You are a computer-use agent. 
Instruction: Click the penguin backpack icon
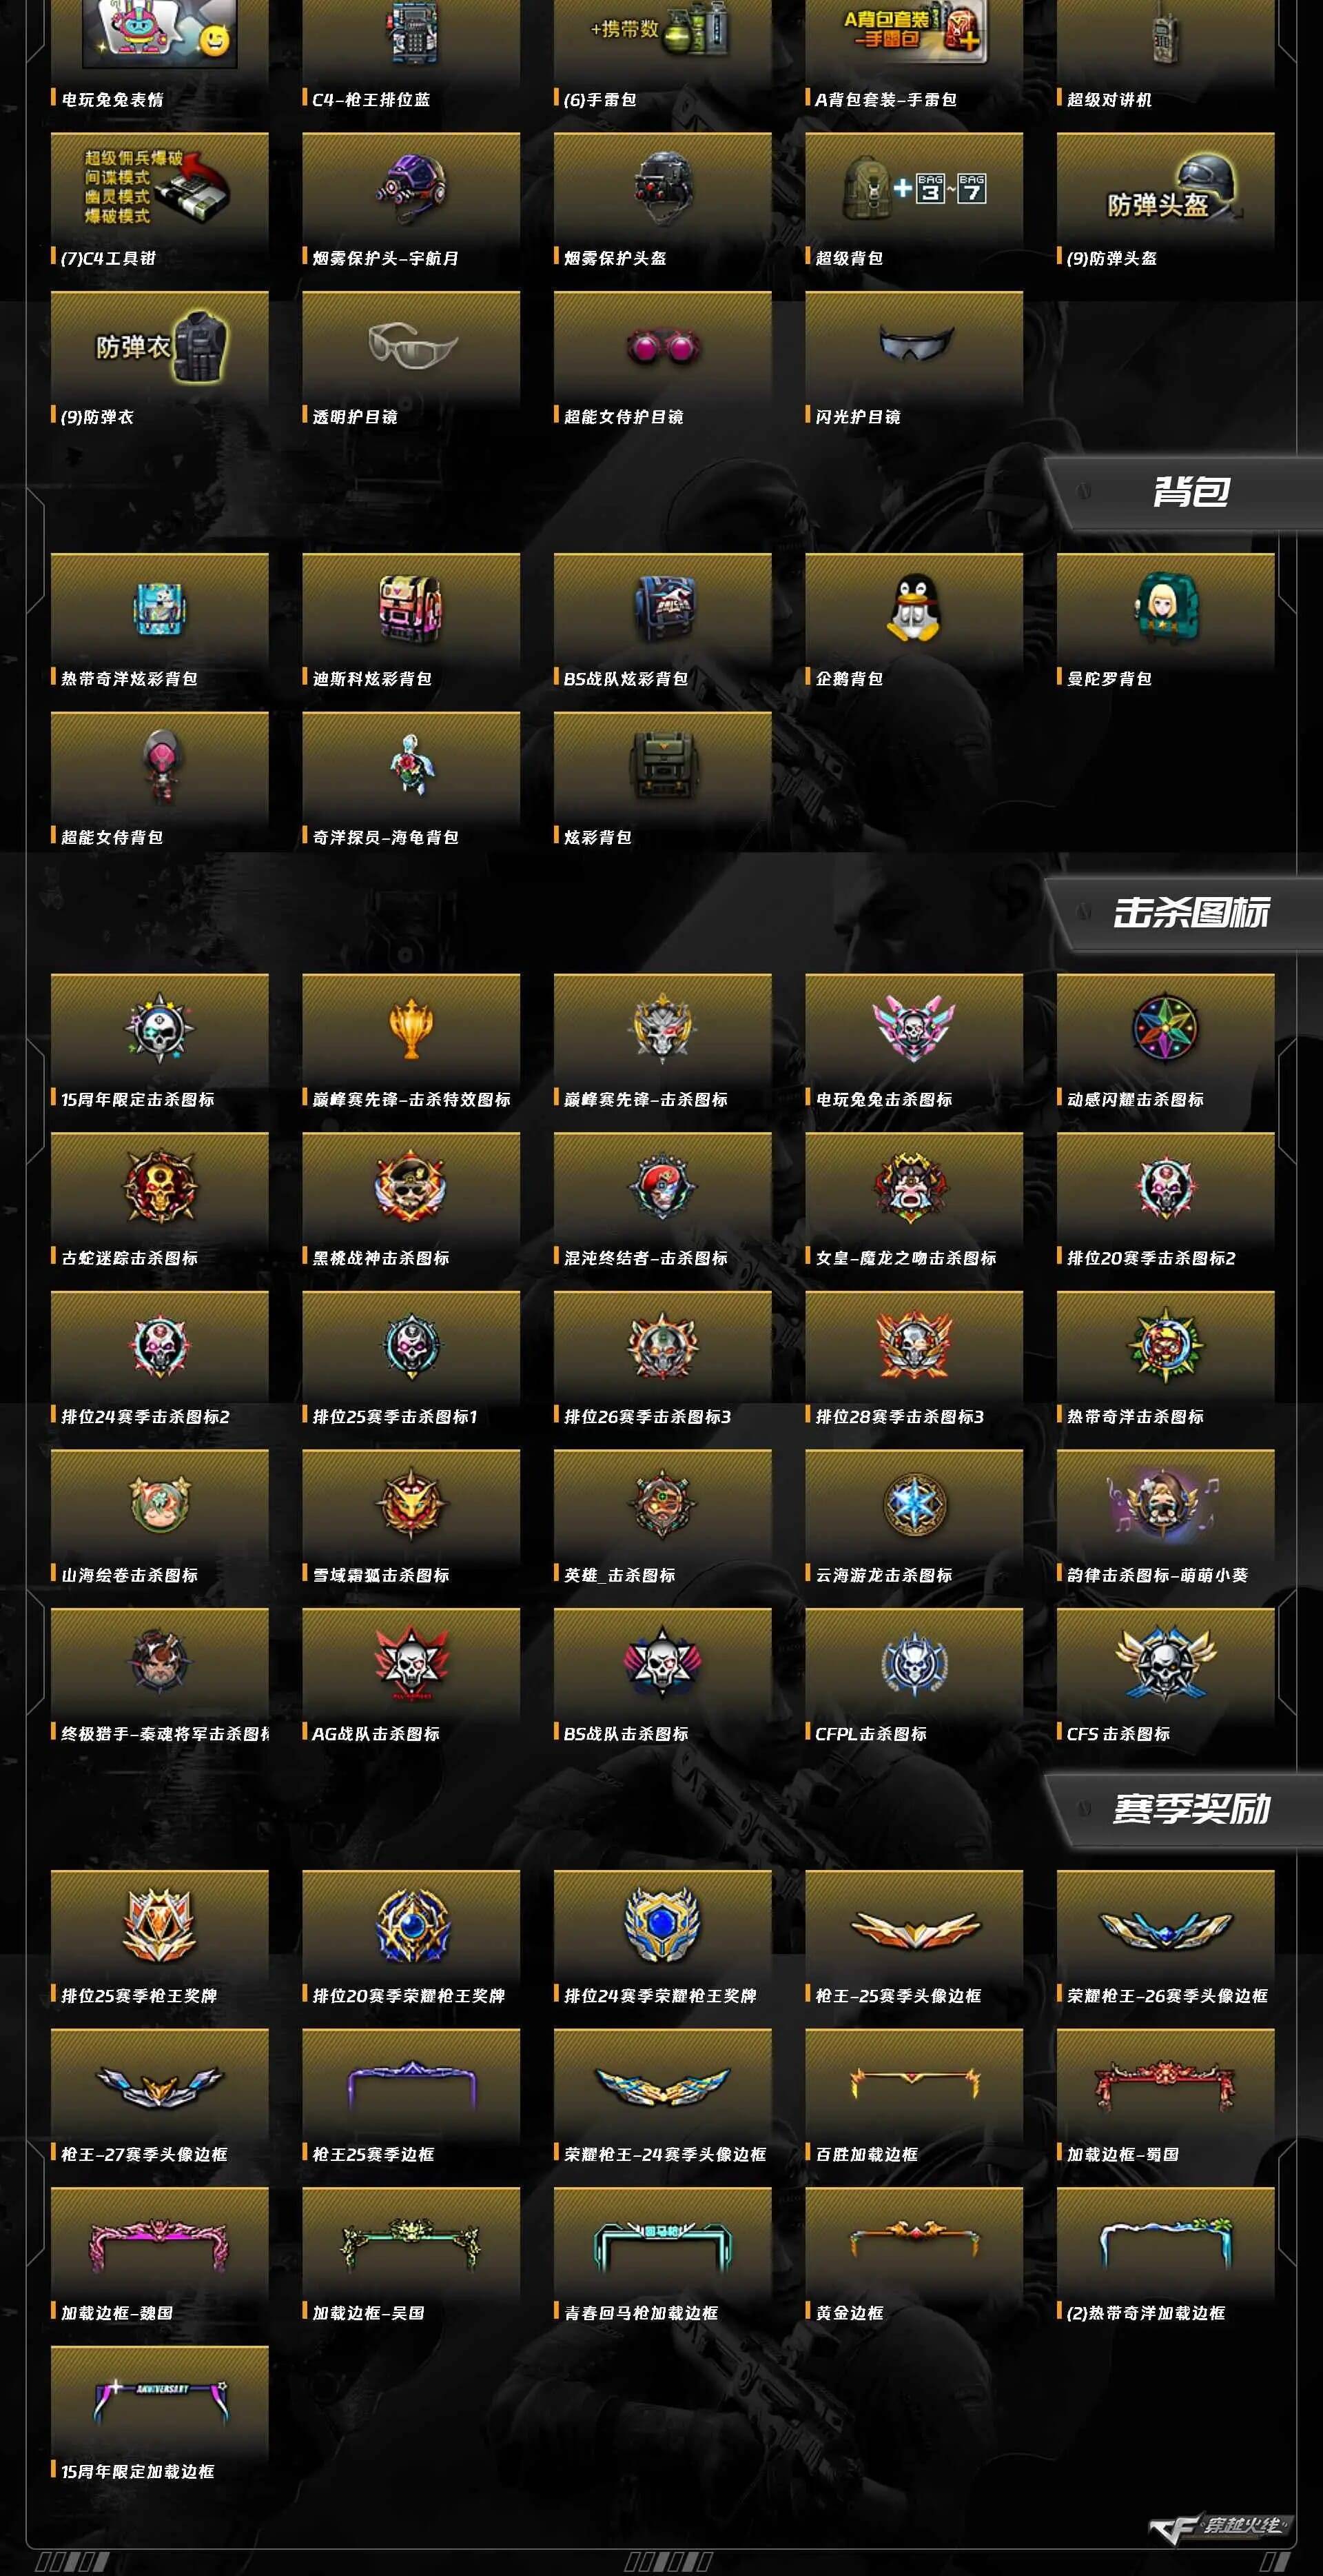pos(913,608)
